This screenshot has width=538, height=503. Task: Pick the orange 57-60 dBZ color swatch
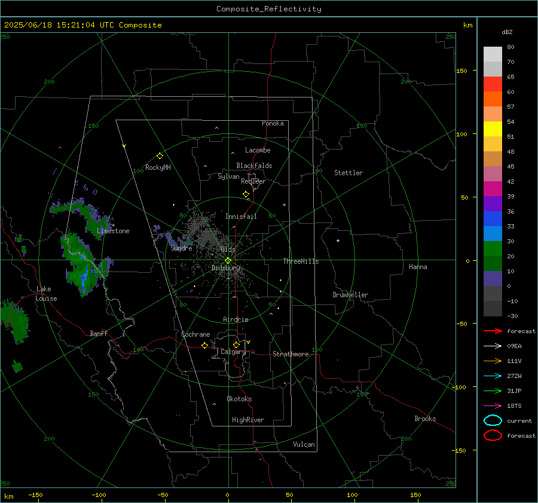point(493,99)
